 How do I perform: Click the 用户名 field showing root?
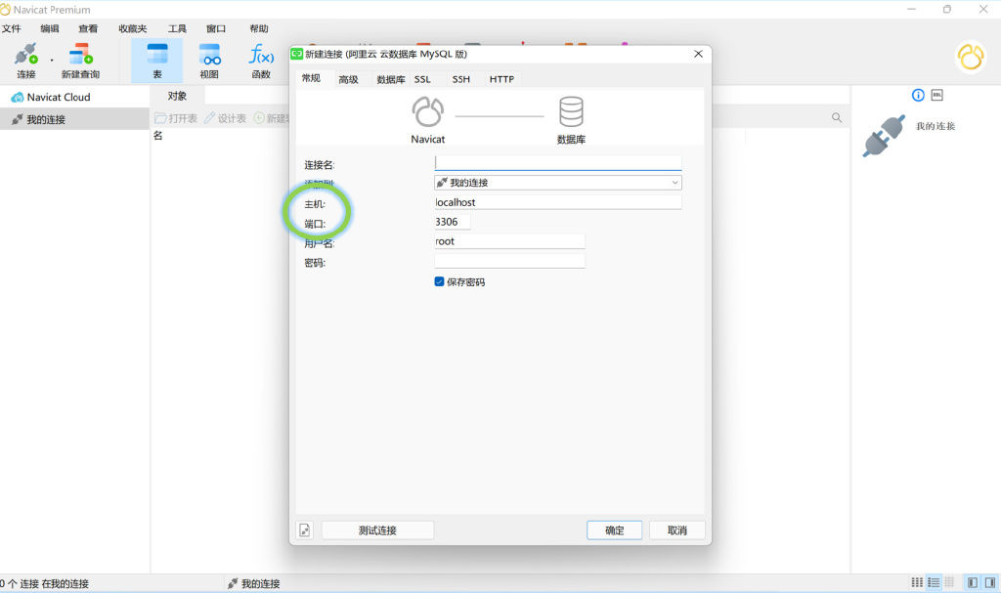coord(509,241)
